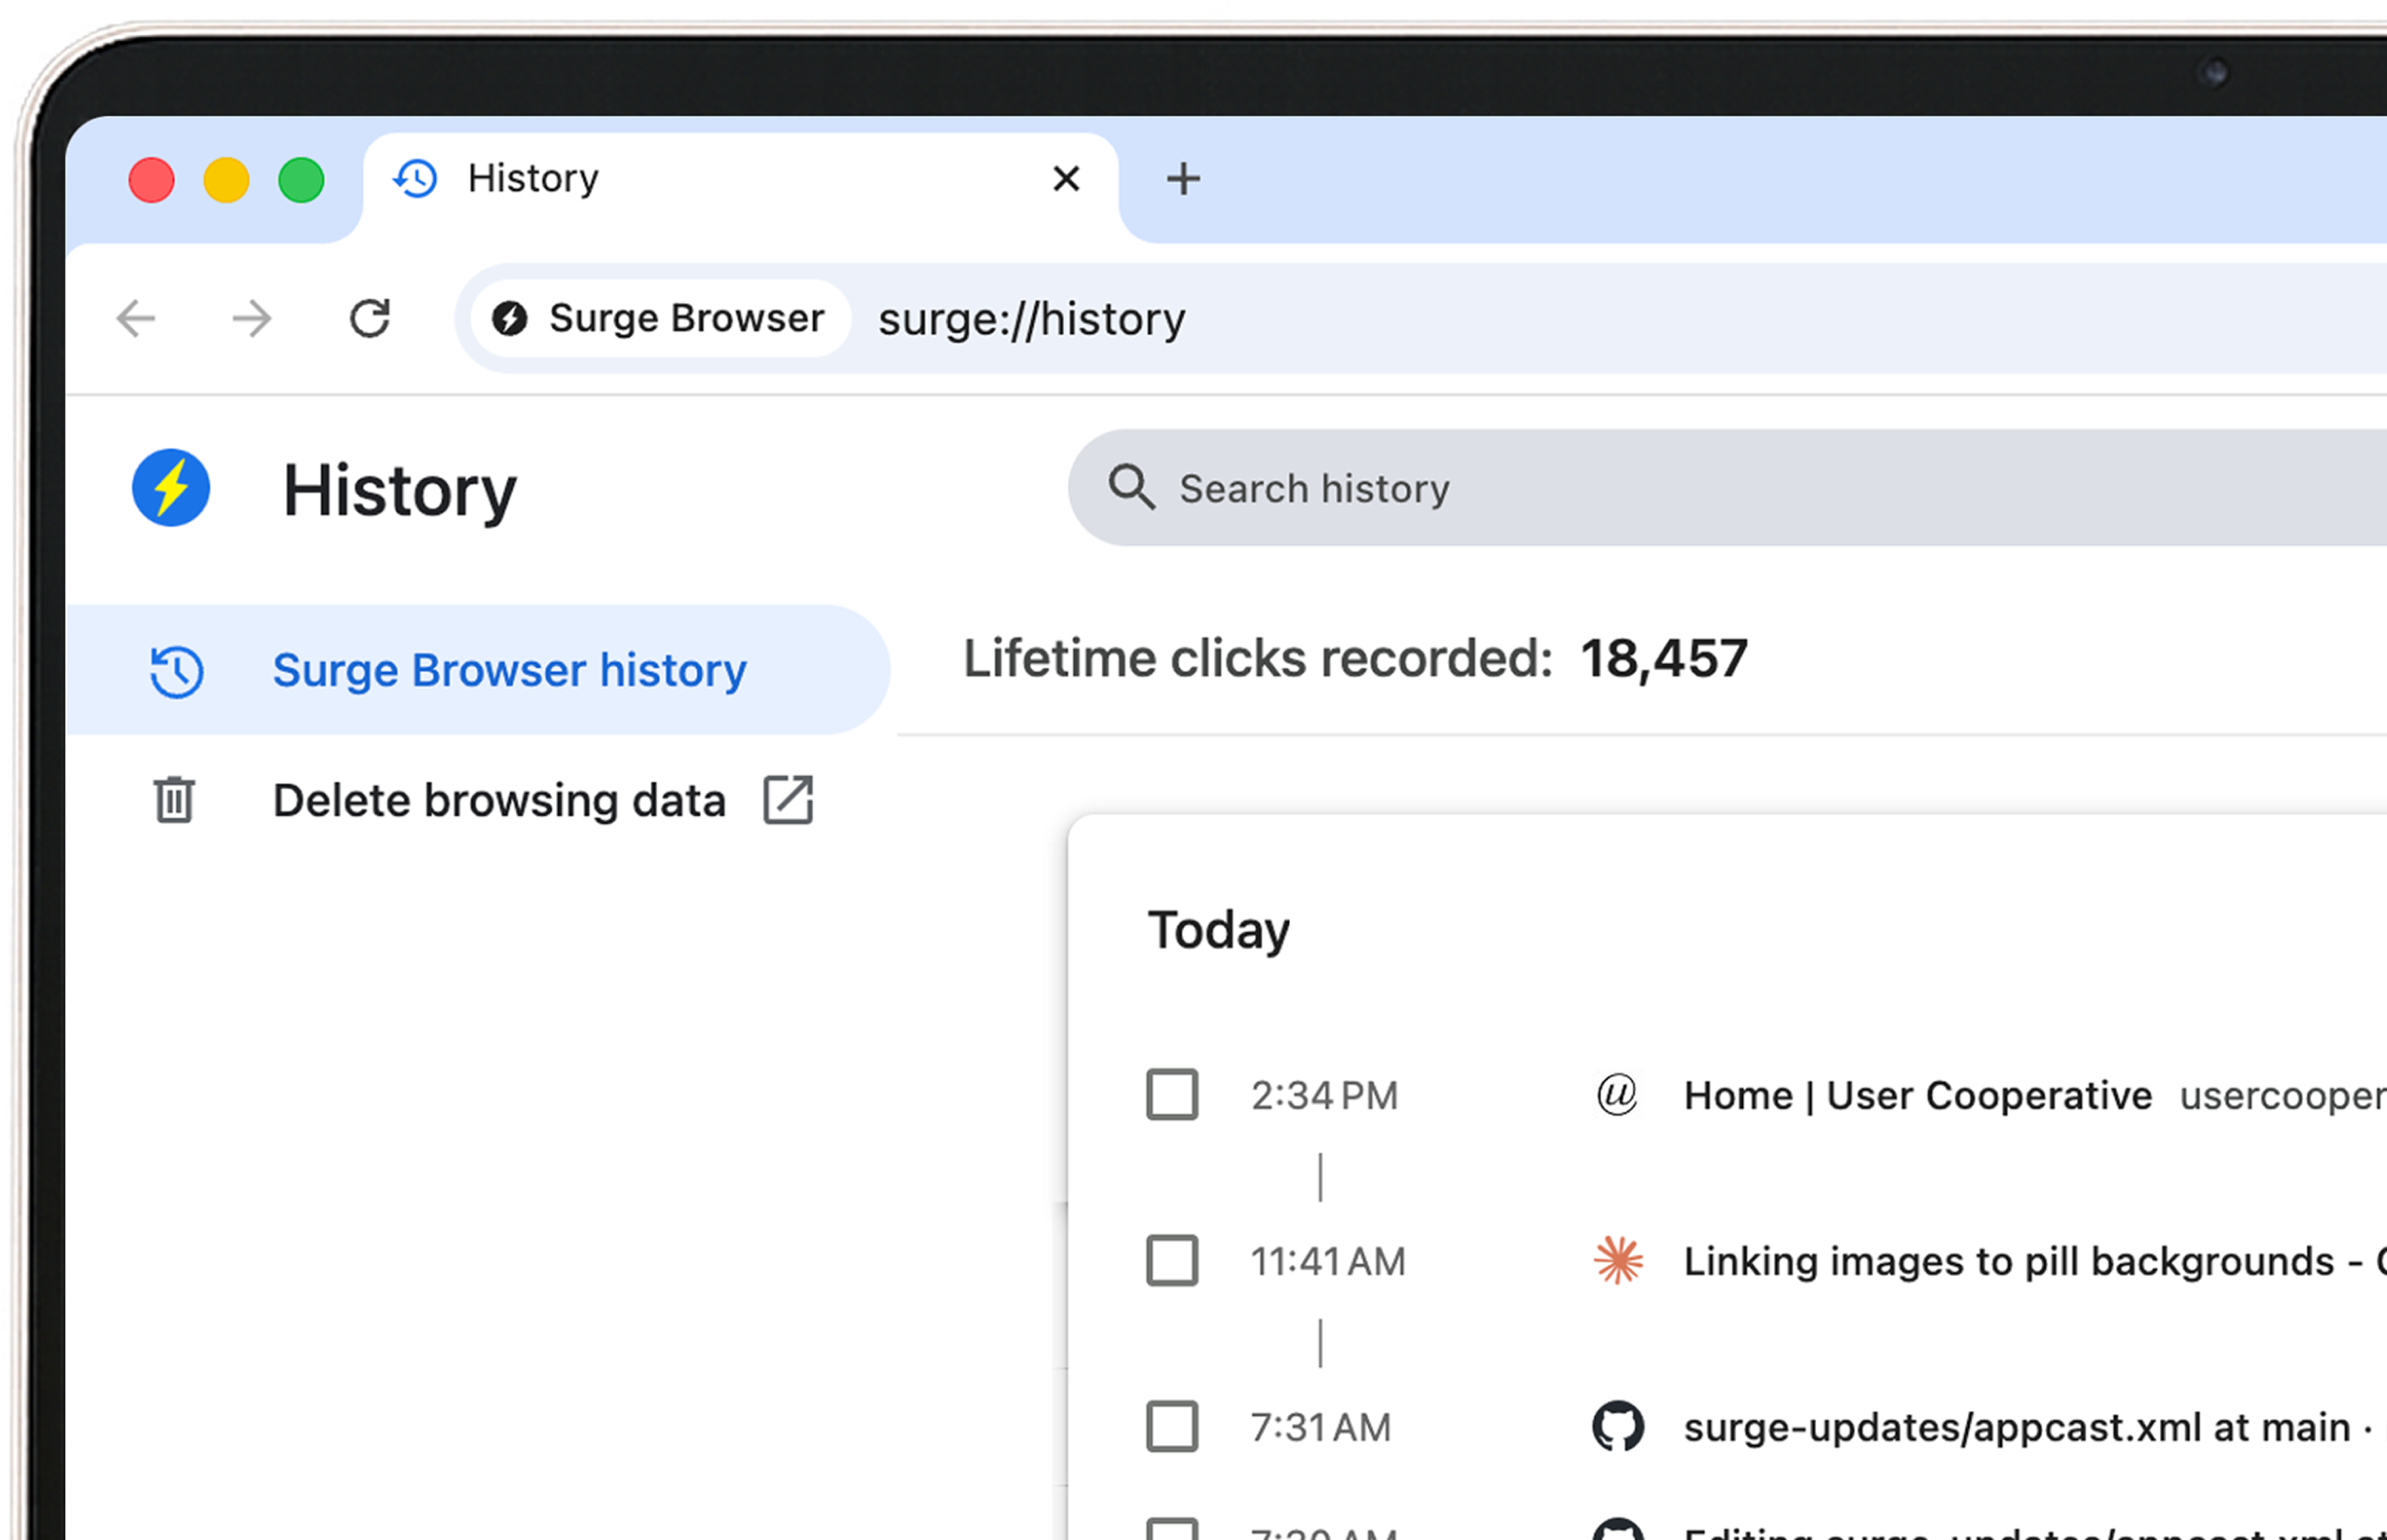
Task: Click the history clock icon in tab
Action: click(x=414, y=179)
